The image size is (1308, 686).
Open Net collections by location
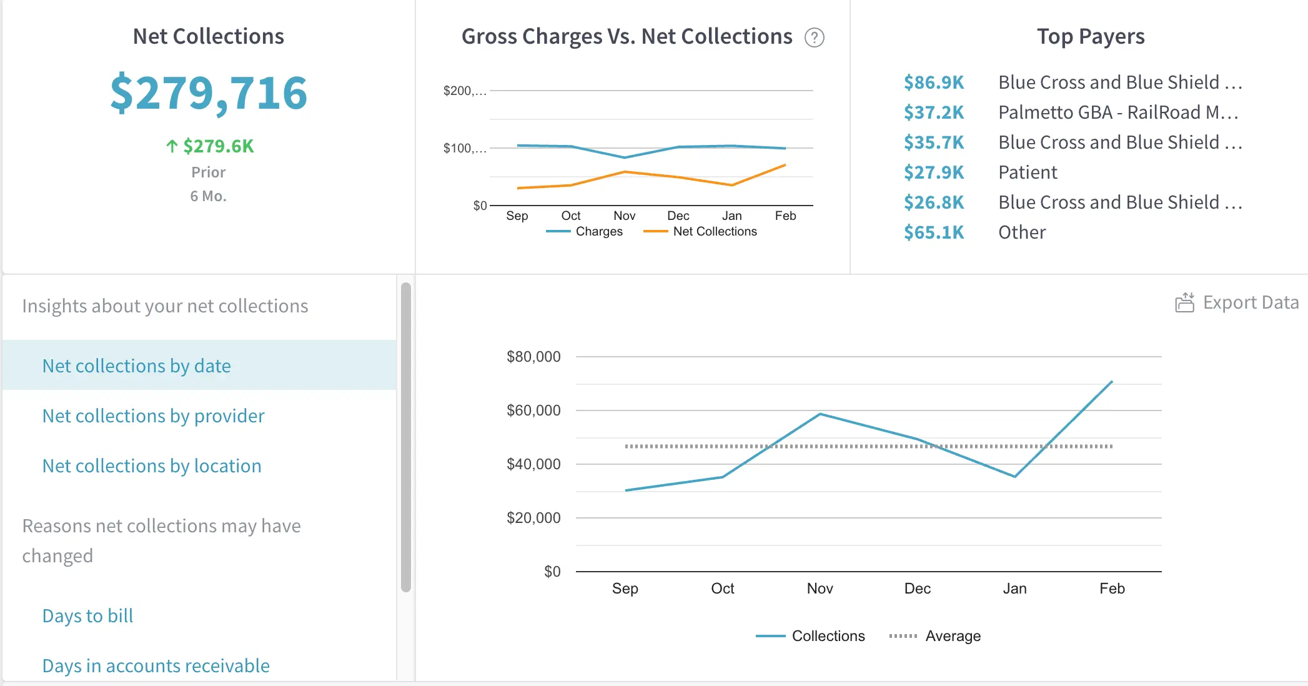tap(151, 465)
